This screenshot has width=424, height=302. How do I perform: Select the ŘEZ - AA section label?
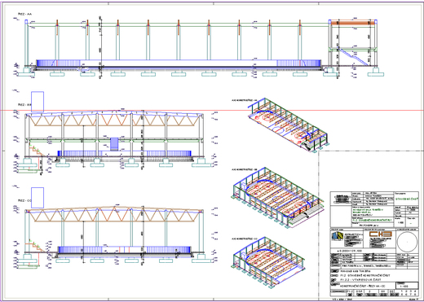[24, 14]
